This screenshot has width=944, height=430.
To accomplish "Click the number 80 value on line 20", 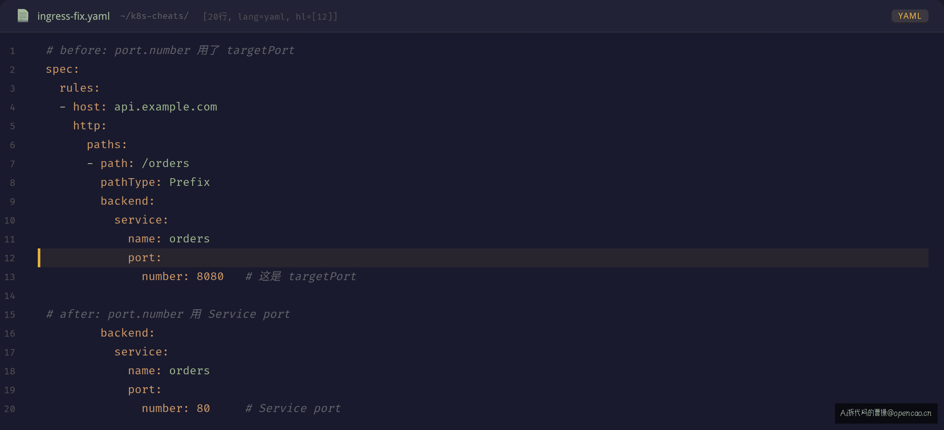I will (x=203, y=408).
